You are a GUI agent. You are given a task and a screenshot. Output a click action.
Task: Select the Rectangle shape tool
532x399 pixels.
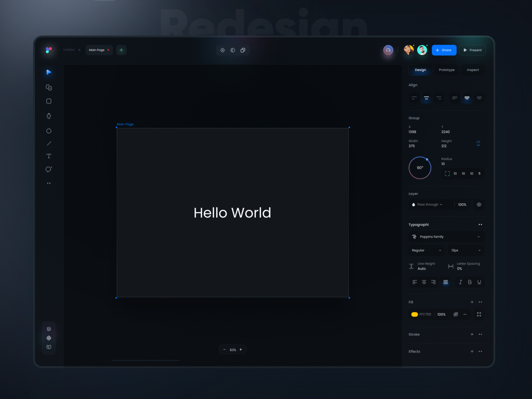49,101
